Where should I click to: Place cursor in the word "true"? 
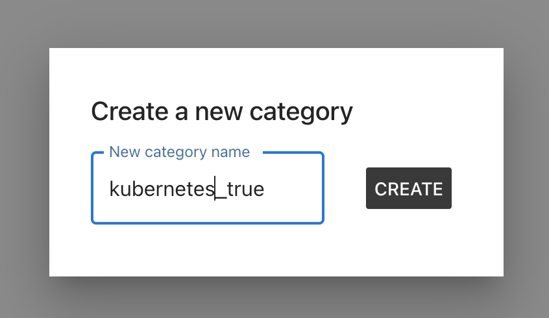[246, 190]
